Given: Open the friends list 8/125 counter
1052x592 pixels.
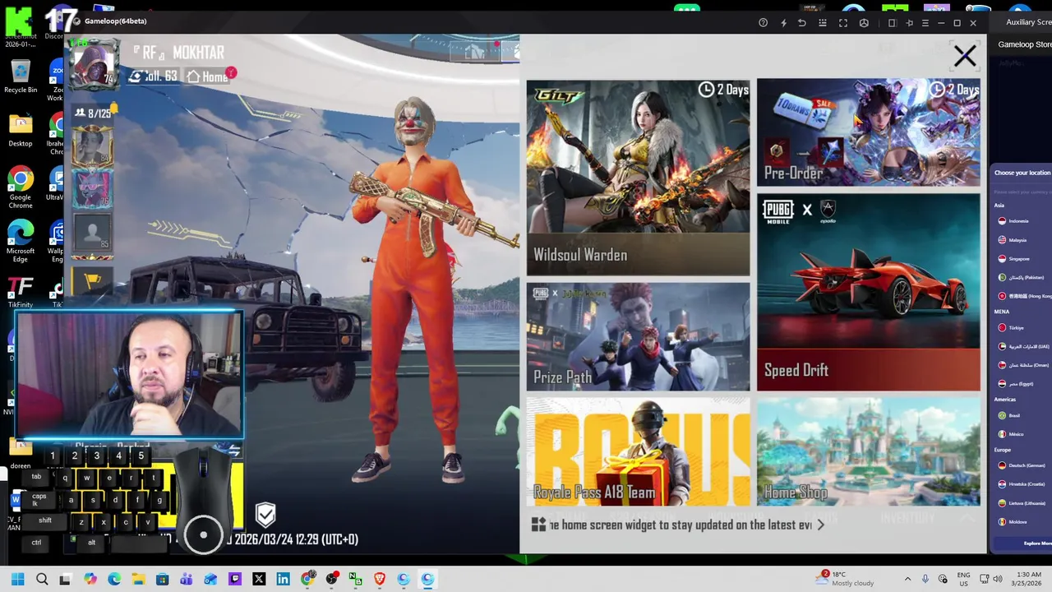Looking at the screenshot, I should tap(93, 113).
